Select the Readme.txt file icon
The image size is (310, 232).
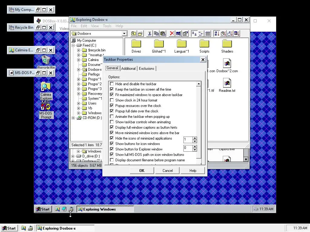click(227, 83)
